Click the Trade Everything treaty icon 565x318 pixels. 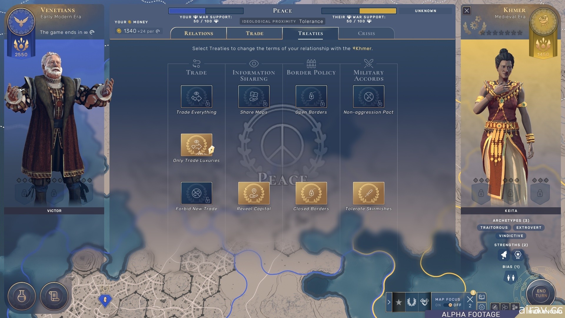coord(196,96)
